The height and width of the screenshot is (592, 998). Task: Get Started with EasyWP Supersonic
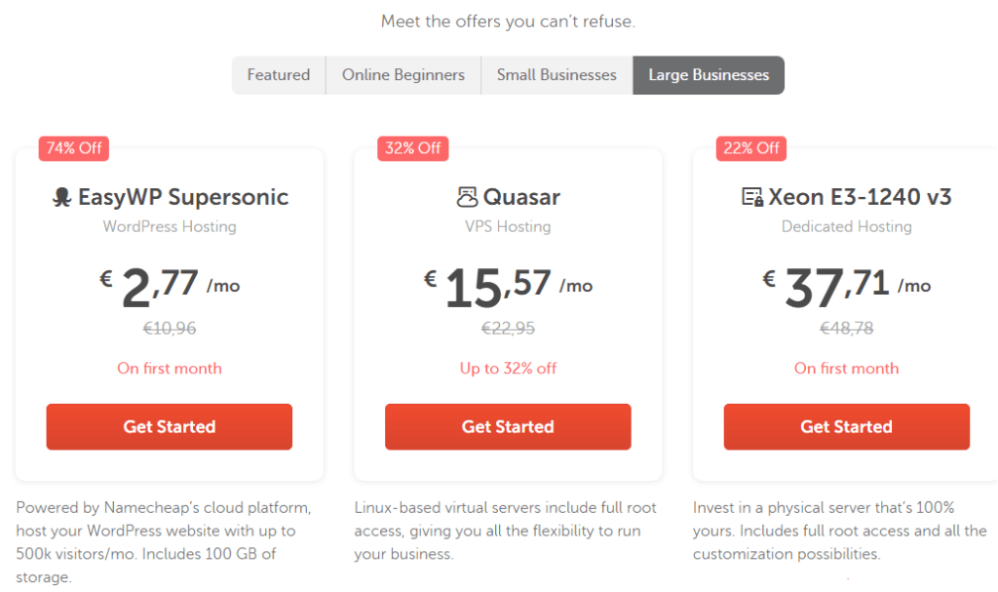click(170, 427)
